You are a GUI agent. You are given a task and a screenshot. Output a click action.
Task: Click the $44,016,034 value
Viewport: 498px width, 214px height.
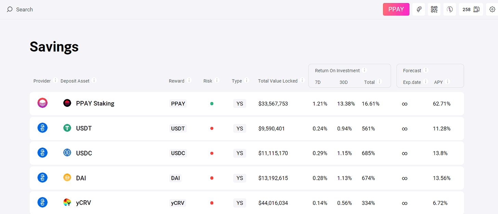pyautogui.click(x=273, y=203)
